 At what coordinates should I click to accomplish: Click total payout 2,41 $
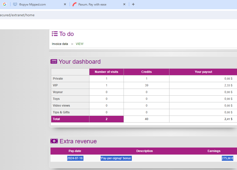228,119
